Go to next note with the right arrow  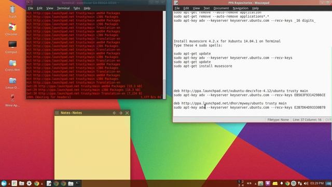(x=121, y=113)
